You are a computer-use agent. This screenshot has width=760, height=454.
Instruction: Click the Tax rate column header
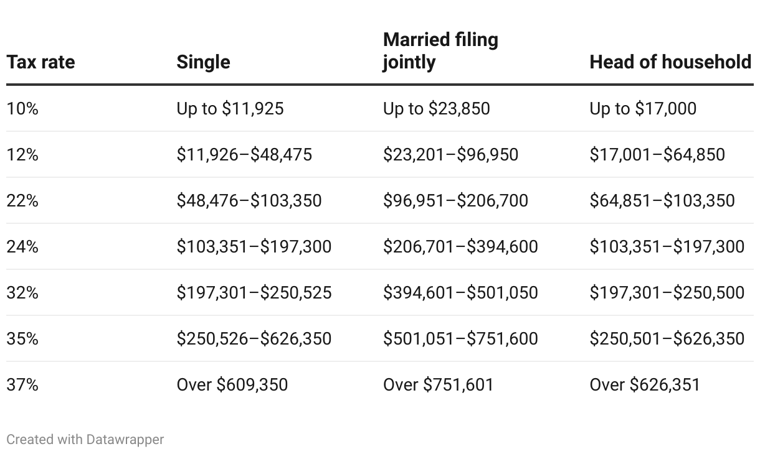click(x=40, y=62)
